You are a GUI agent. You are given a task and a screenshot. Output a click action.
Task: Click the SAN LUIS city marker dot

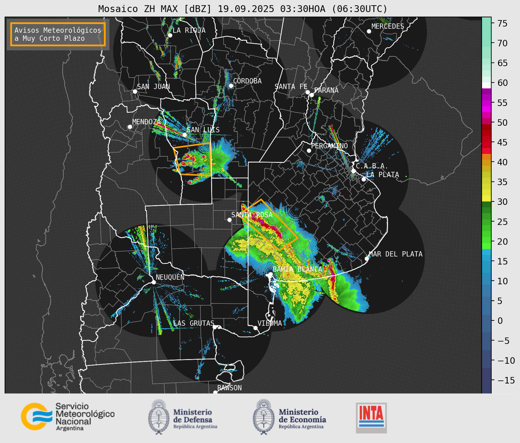tap(185, 135)
